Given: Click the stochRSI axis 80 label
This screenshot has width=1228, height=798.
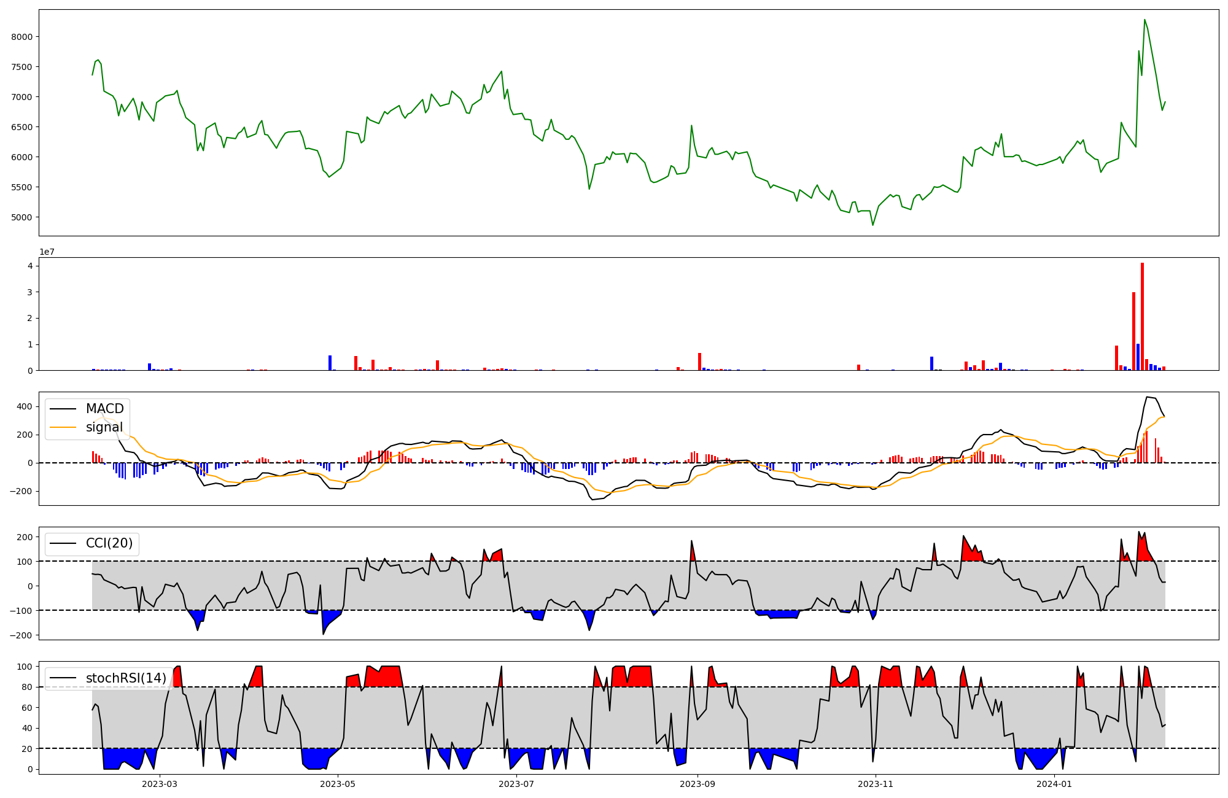Looking at the screenshot, I should tap(27, 688).
